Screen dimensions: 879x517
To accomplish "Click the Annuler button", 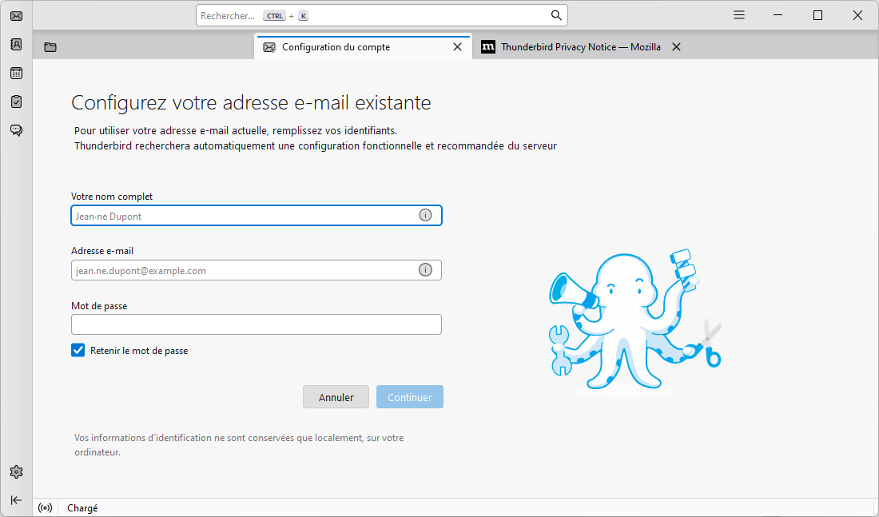I will pyautogui.click(x=336, y=396).
